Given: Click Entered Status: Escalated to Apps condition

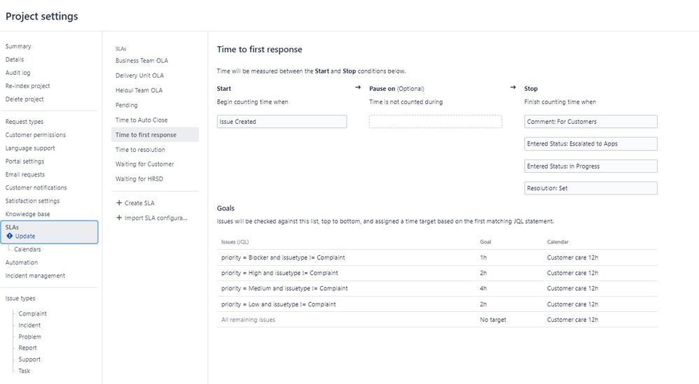Looking at the screenshot, I should pyautogui.click(x=590, y=143).
